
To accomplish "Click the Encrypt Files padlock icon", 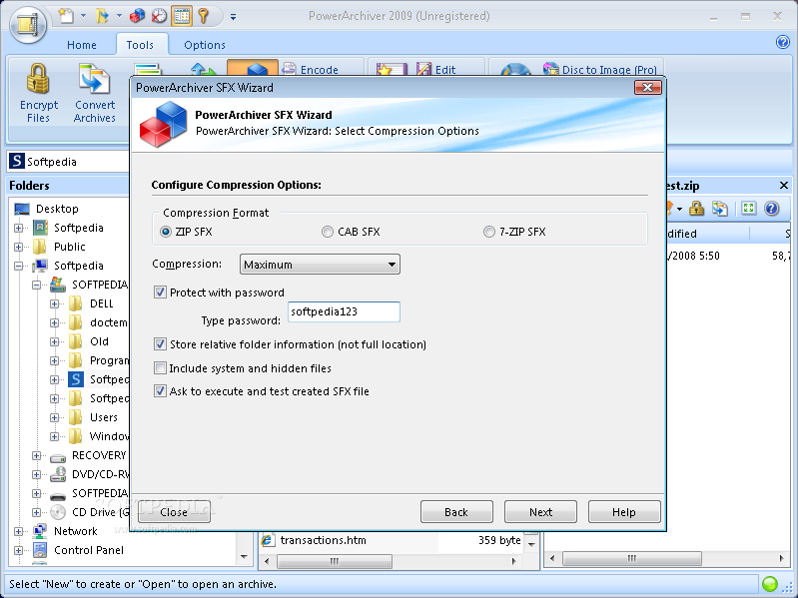I will click(x=38, y=79).
